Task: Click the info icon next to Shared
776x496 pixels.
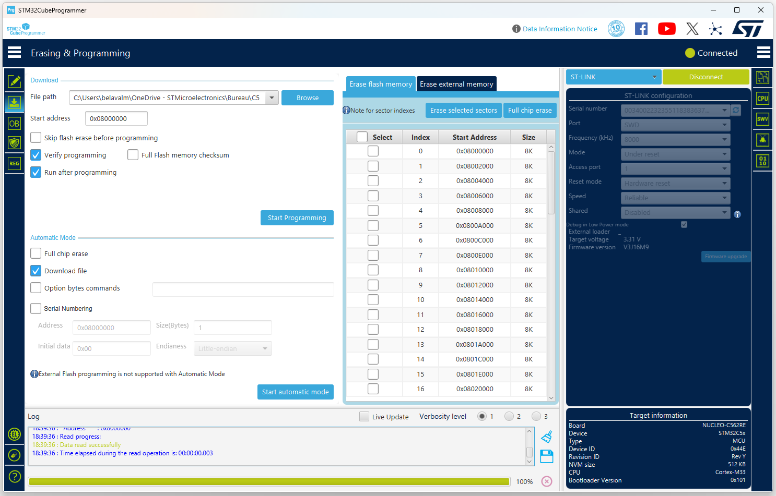Action: [737, 214]
